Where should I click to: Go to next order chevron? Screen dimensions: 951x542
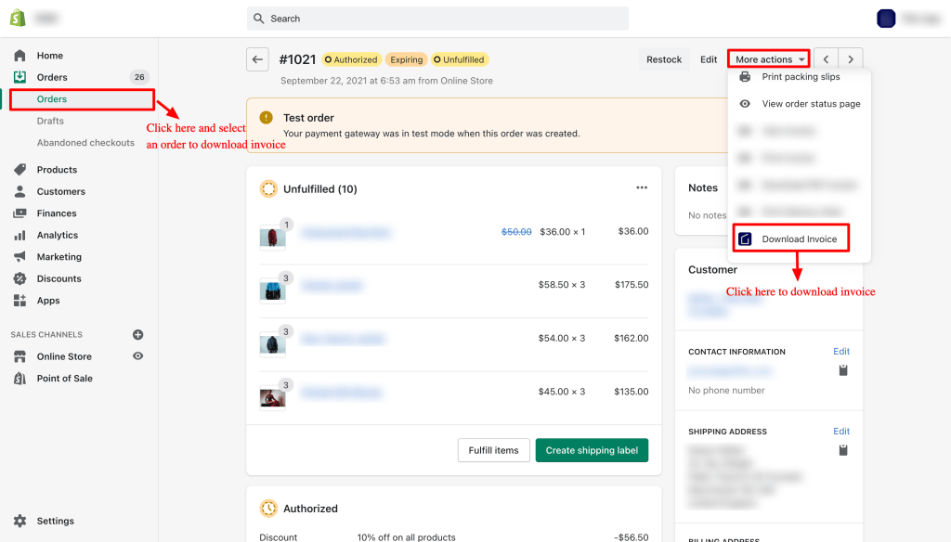[851, 59]
